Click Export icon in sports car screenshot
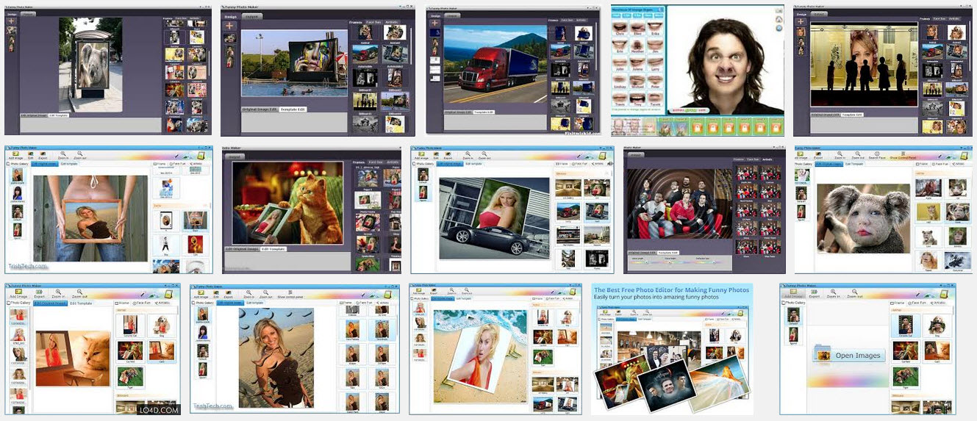977x421 pixels. click(x=448, y=156)
